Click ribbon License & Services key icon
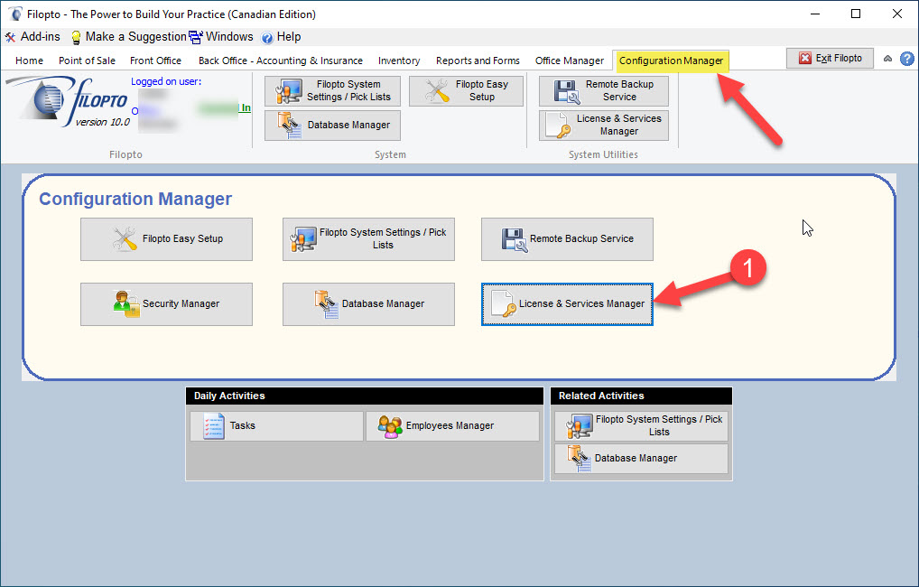The width and height of the screenshot is (919, 587). (x=558, y=126)
